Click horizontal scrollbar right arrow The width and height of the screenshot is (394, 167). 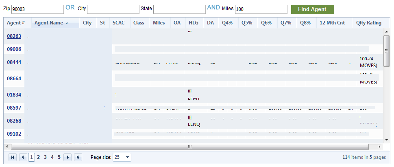[379, 147]
